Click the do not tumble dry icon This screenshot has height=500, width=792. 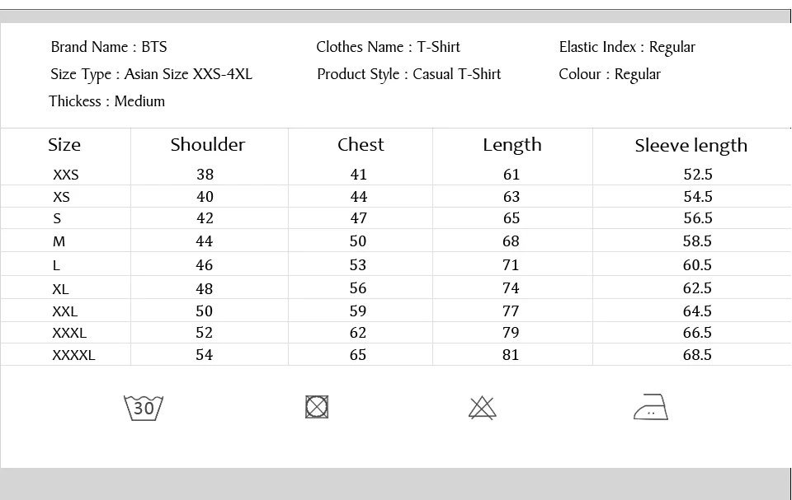pyautogui.click(x=317, y=407)
